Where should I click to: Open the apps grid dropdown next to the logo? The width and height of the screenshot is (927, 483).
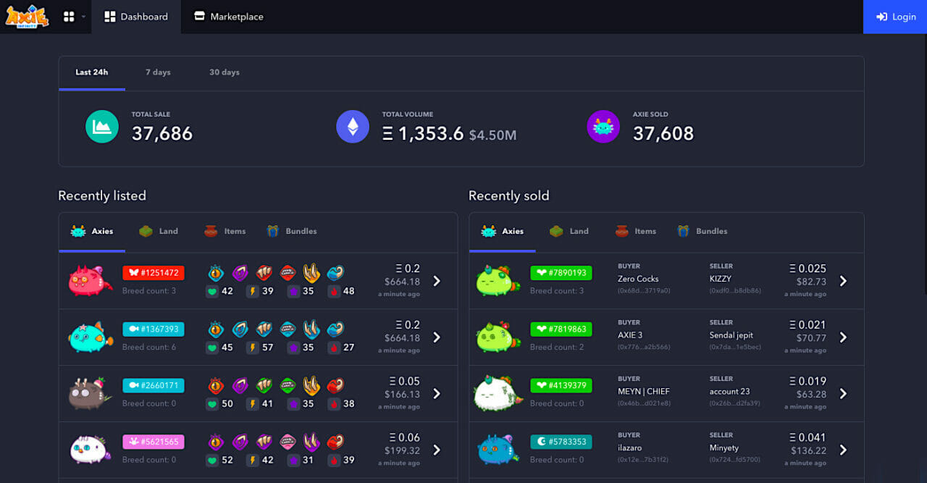71,16
